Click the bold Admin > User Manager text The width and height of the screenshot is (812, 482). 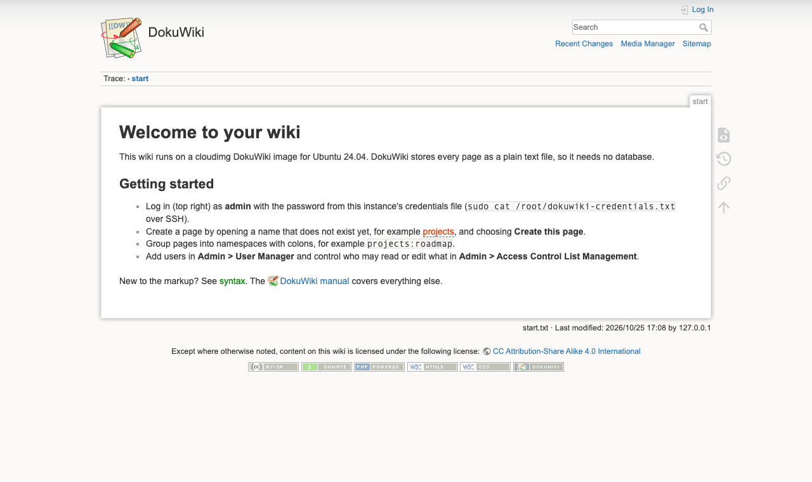246,257
